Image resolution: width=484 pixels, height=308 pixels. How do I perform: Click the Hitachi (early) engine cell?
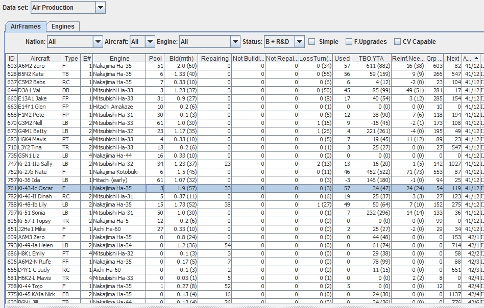119,180
